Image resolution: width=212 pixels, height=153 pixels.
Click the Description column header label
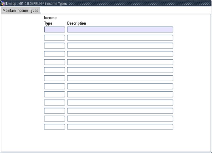click(77, 23)
